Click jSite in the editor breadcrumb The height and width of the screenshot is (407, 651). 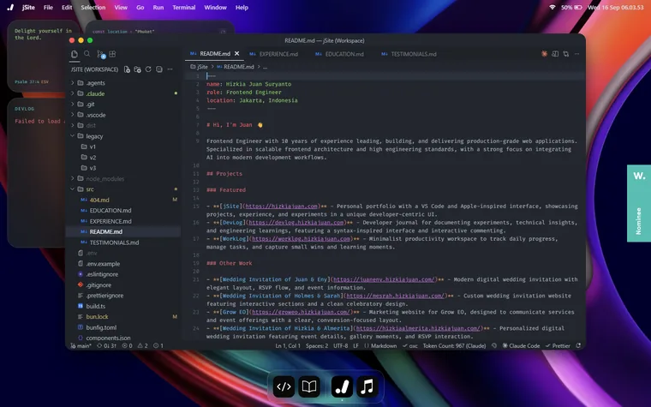(x=202, y=67)
